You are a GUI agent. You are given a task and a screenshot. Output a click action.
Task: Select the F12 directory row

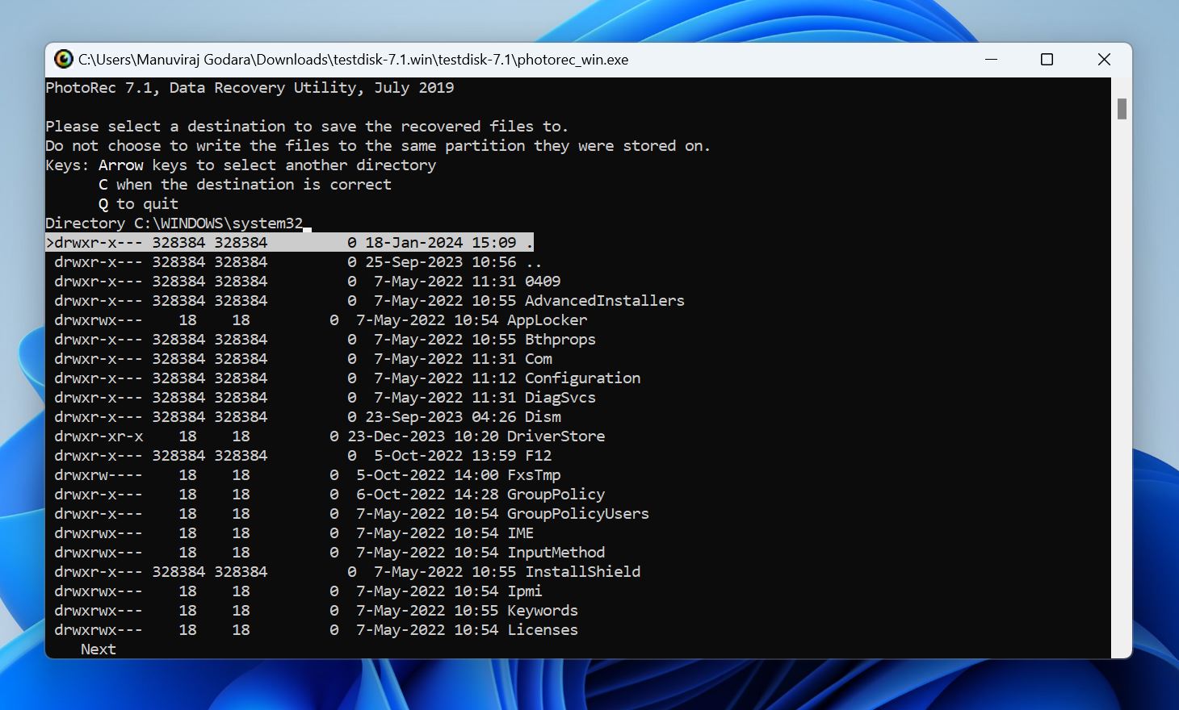tap(303, 455)
